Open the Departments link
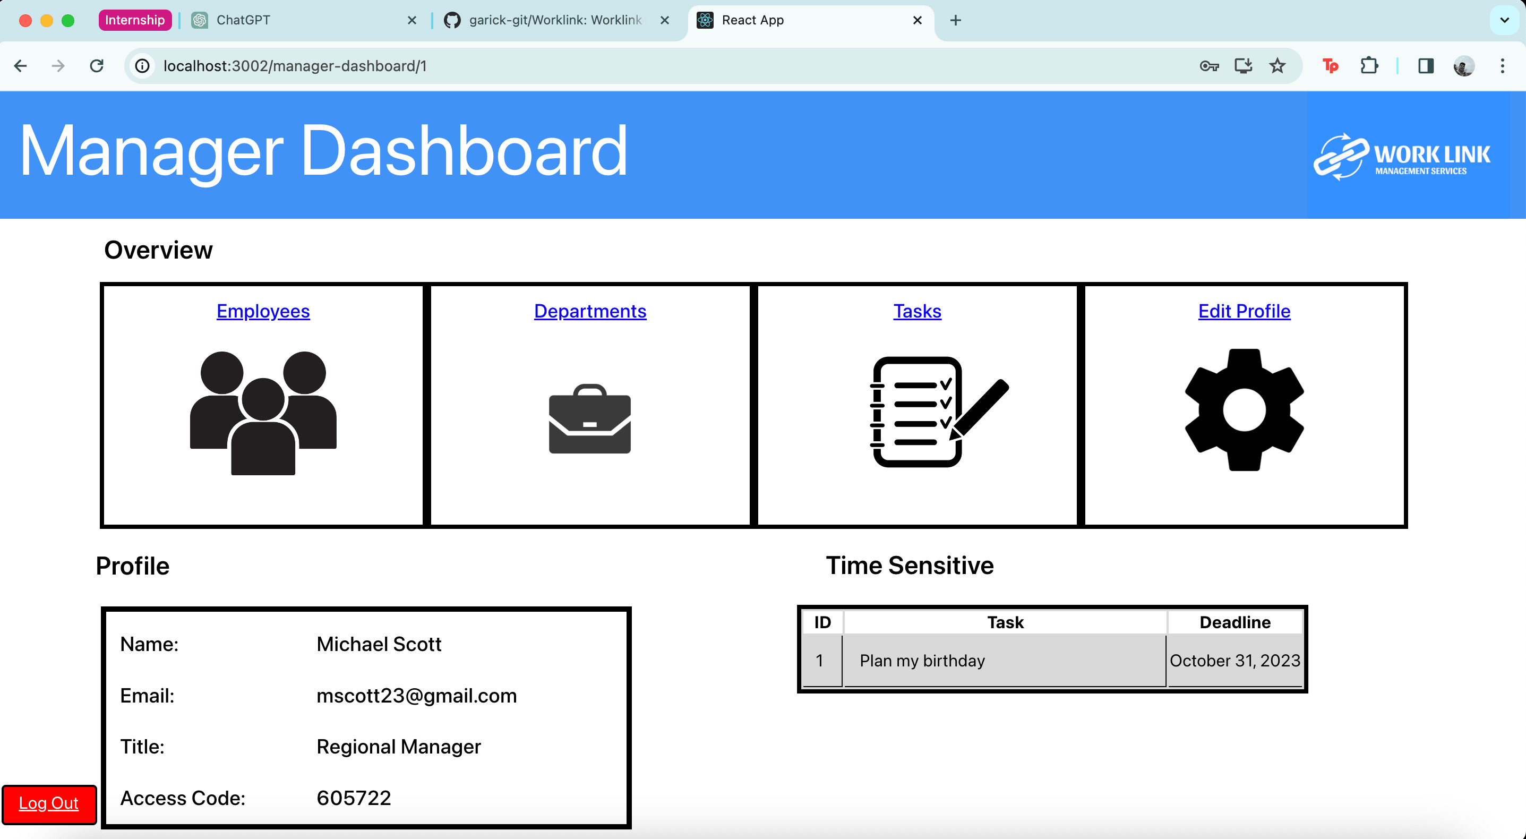Screen dimensions: 1526x839 [x=589, y=311]
